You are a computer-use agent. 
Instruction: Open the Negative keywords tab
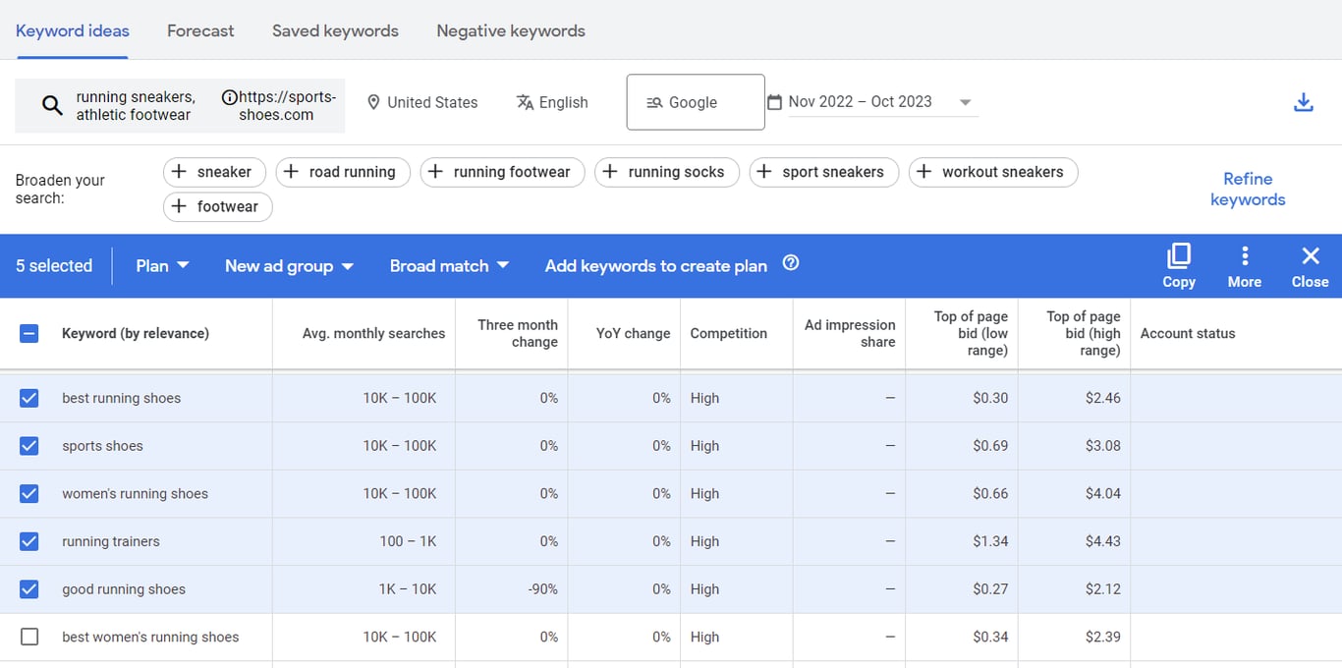click(x=510, y=30)
